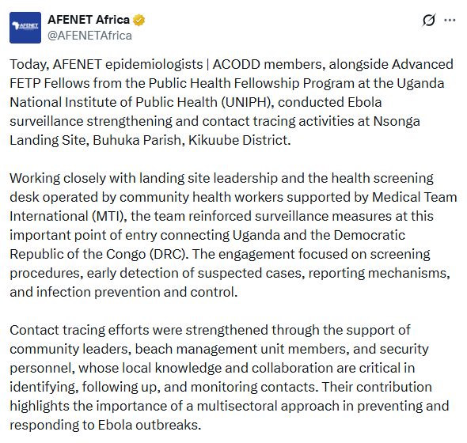
Task: Open the three-dot more options menu
Action: pyautogui.click(x=450, y=20)
